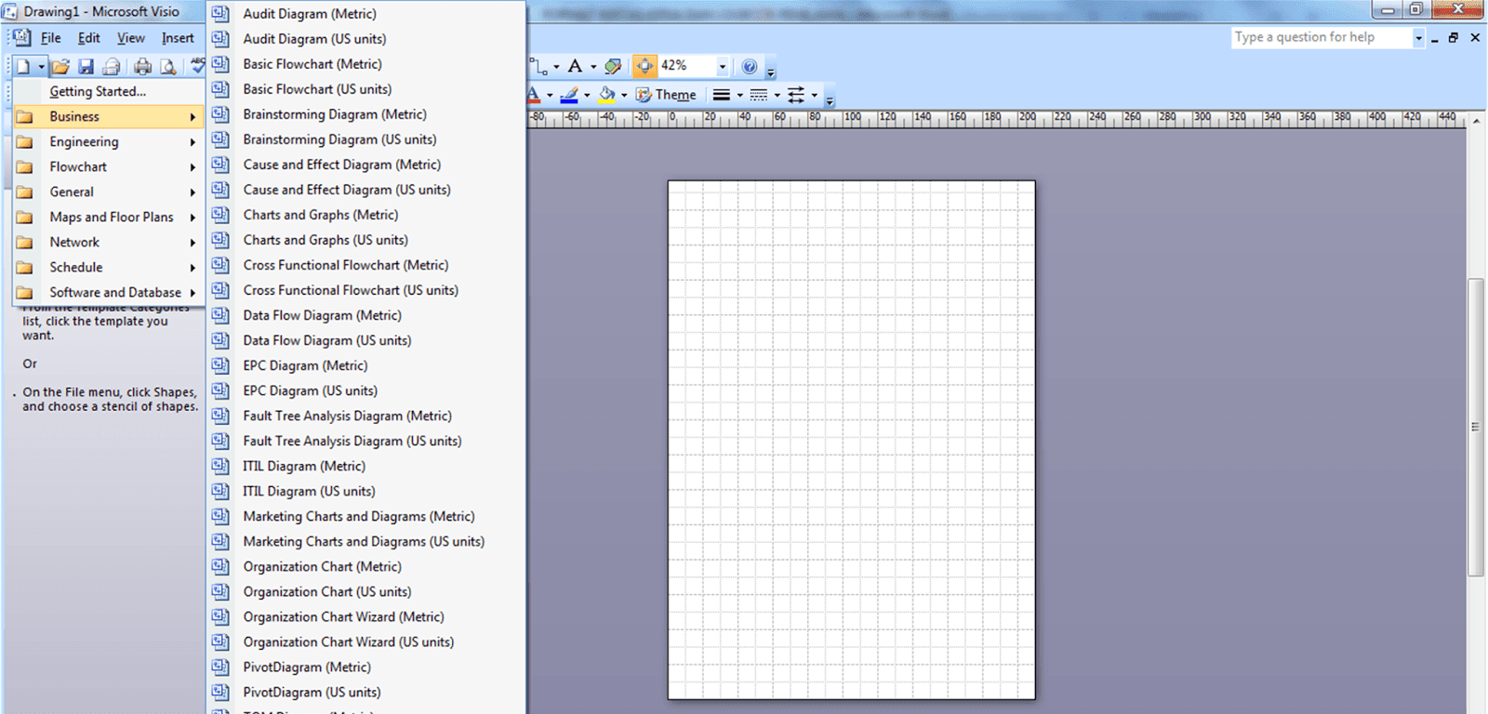Screen dimensions: 1488x714
Task: Click the Line Ends arrows icon
Action: click(x=796, y=95)
